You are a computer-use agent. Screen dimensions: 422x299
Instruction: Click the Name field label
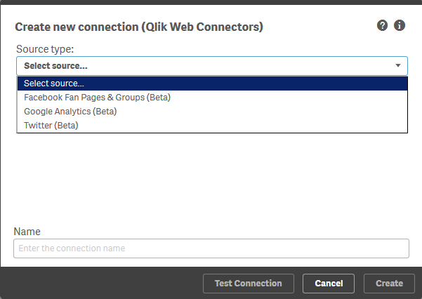tap(27, 232)
